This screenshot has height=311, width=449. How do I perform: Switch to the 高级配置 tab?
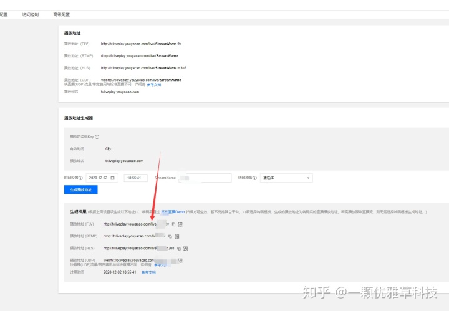tap(61, 14)
